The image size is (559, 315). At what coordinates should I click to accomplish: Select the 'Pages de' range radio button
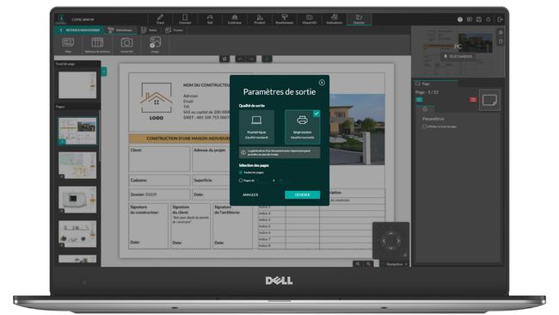click(241, 181)
